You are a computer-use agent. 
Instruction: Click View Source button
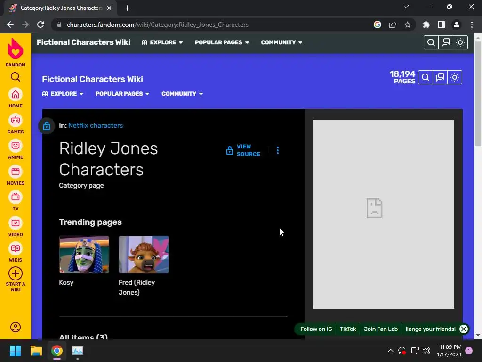click(x=243, y=150)
